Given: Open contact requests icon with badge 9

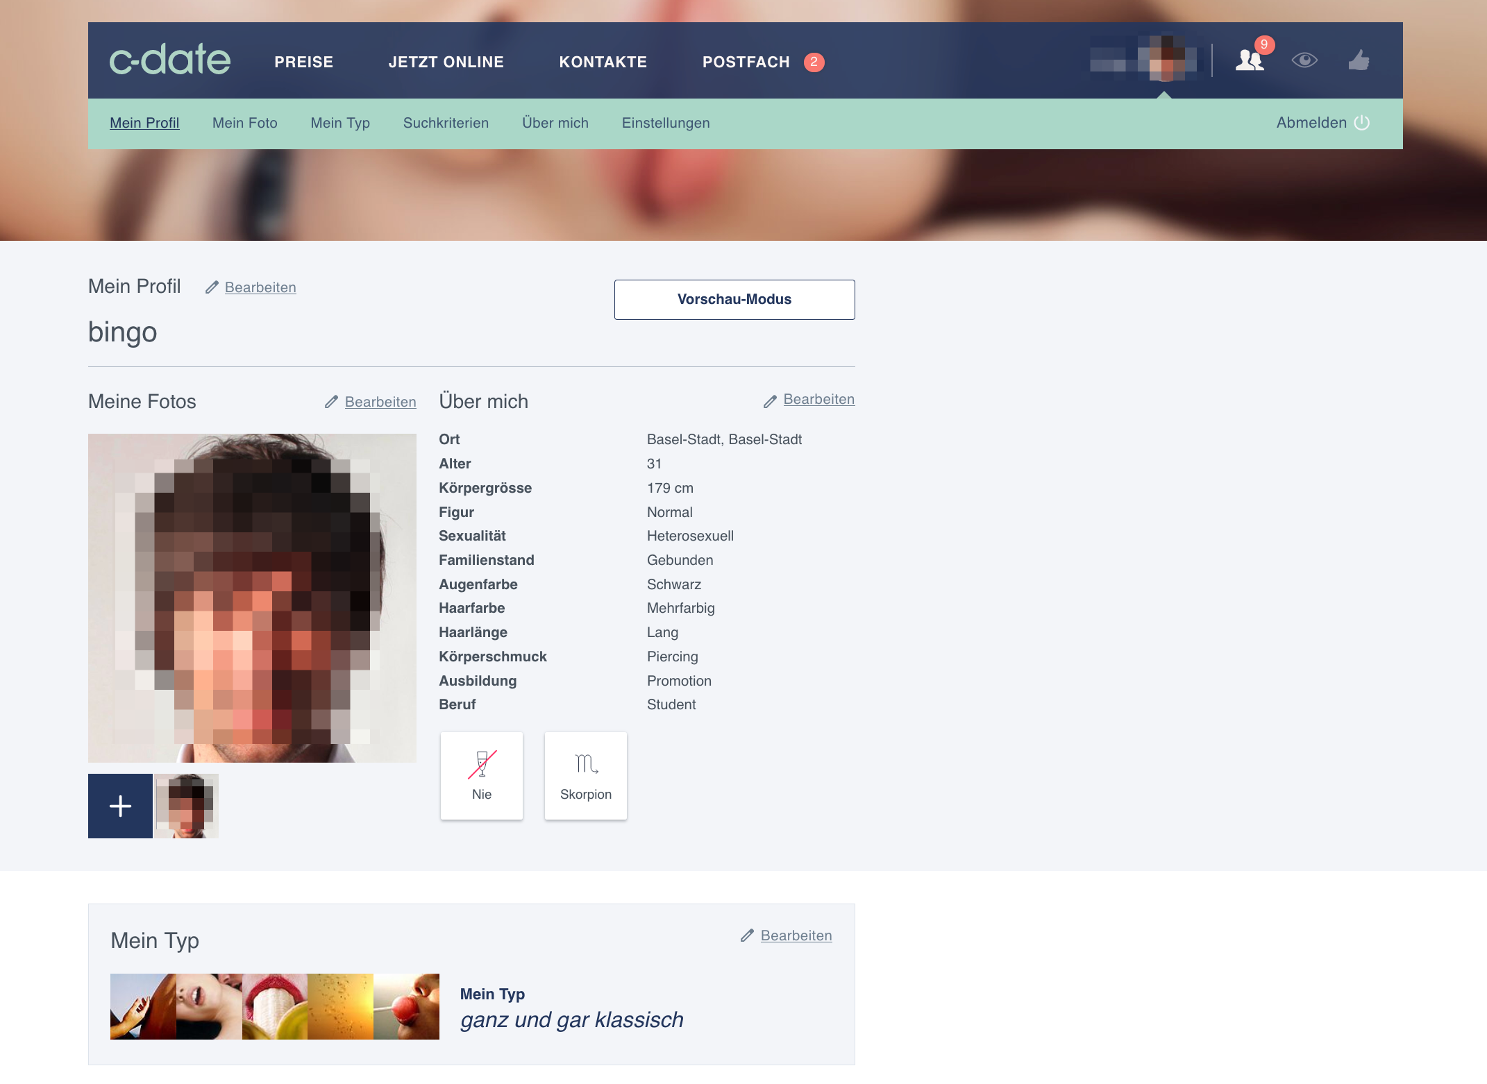Looking at the screenshot, I should coord(1250,60).
